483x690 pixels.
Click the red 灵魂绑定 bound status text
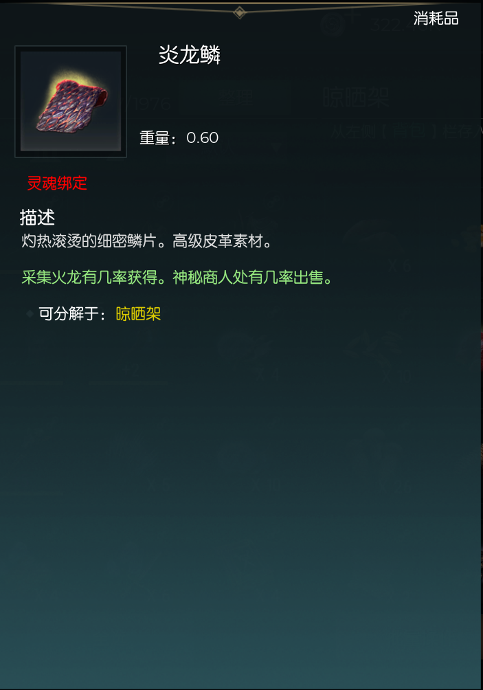[x=57, y=183]
